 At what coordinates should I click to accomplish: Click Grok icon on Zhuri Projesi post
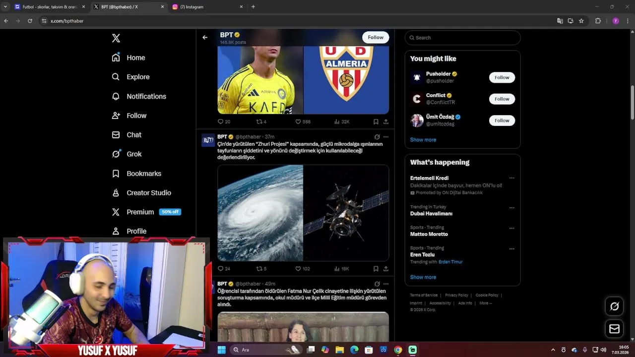377,137
